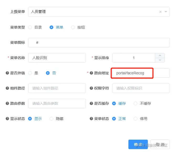
Task: Decrease 显示排序 with the down arrow
Action: click(160, 60)
